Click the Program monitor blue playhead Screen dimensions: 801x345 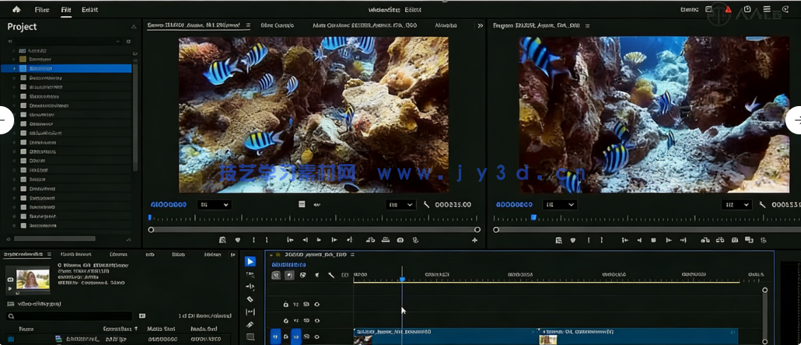(x=533, y=218)
